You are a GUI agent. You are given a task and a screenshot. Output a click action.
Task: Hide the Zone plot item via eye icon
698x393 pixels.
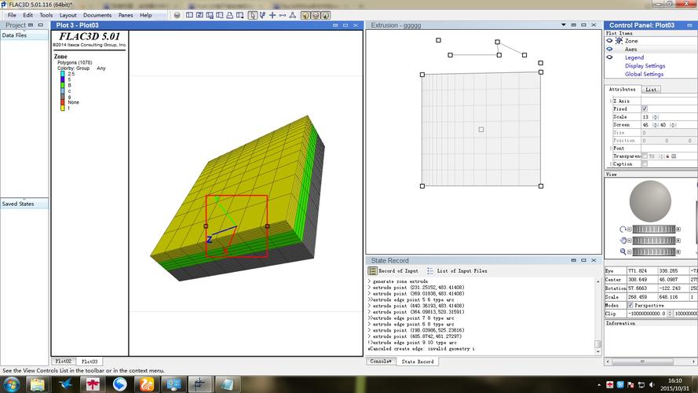[x=609, y=41]
